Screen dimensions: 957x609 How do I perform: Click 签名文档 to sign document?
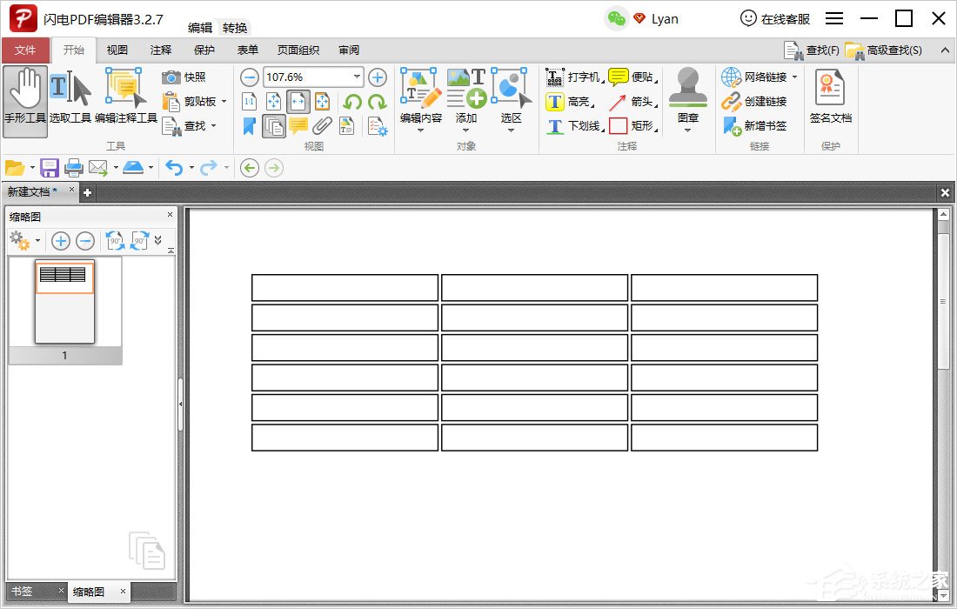click(x=830, y=97)
